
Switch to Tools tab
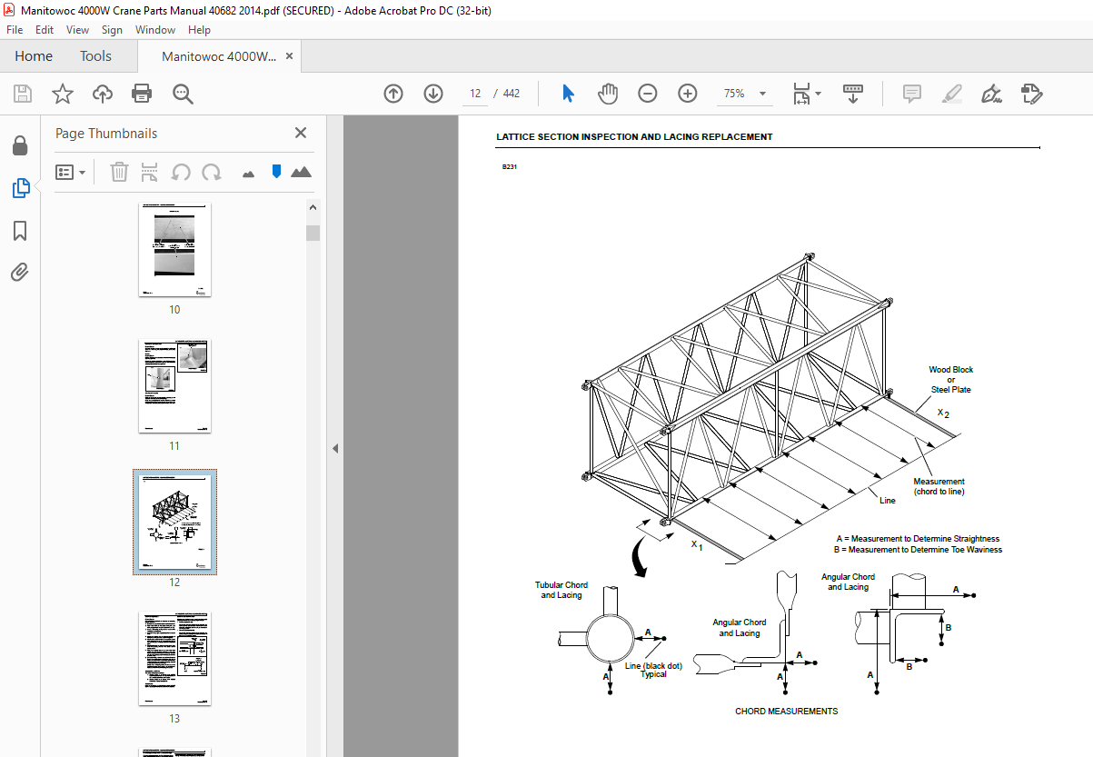pos(95,56)
